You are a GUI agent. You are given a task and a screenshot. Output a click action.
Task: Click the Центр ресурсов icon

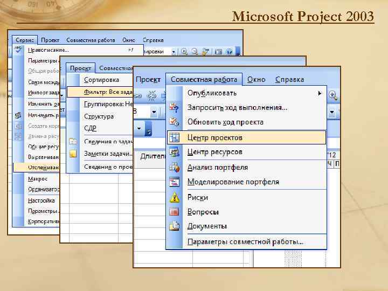click(174, 152)
